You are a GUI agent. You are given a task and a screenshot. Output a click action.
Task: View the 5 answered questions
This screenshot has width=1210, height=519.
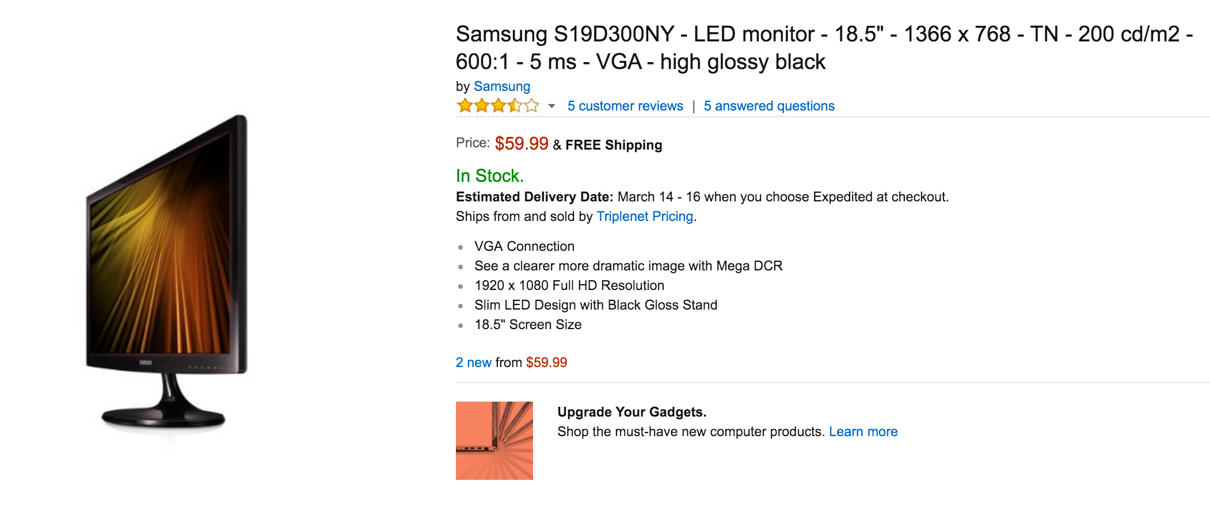coord(768,106)
